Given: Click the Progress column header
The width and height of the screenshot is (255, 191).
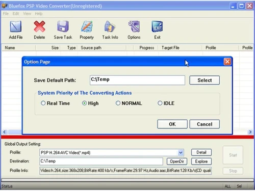Looking at the screenshot, I should [146, 48].
